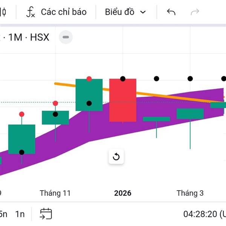Open timezone menu at clock 04:28:20
226x226 pixels.
pyautogui.click(x=204, y=214)
